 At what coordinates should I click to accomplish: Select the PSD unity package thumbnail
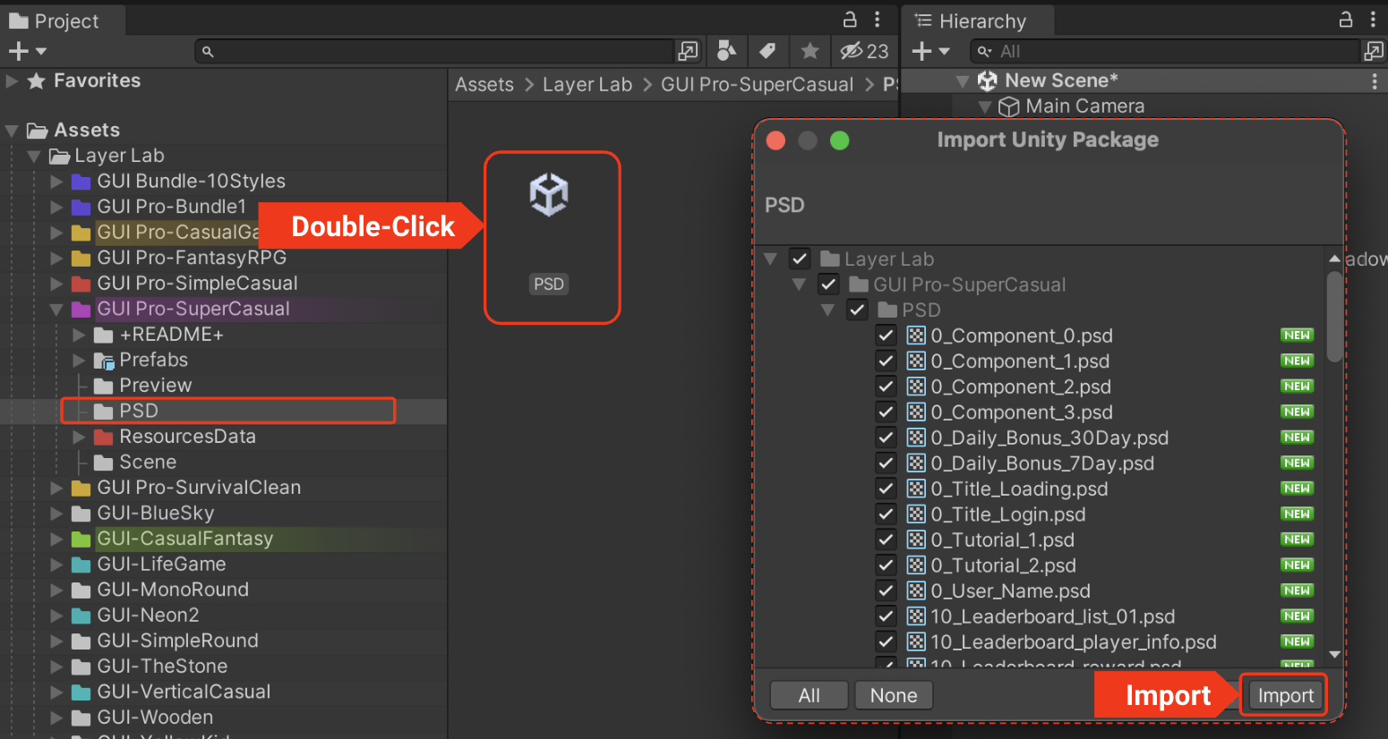tap(550, 236)
